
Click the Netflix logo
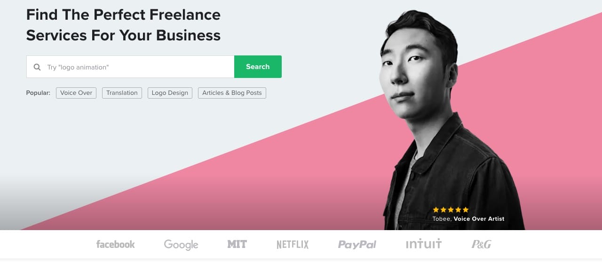[x=293, y=244]
